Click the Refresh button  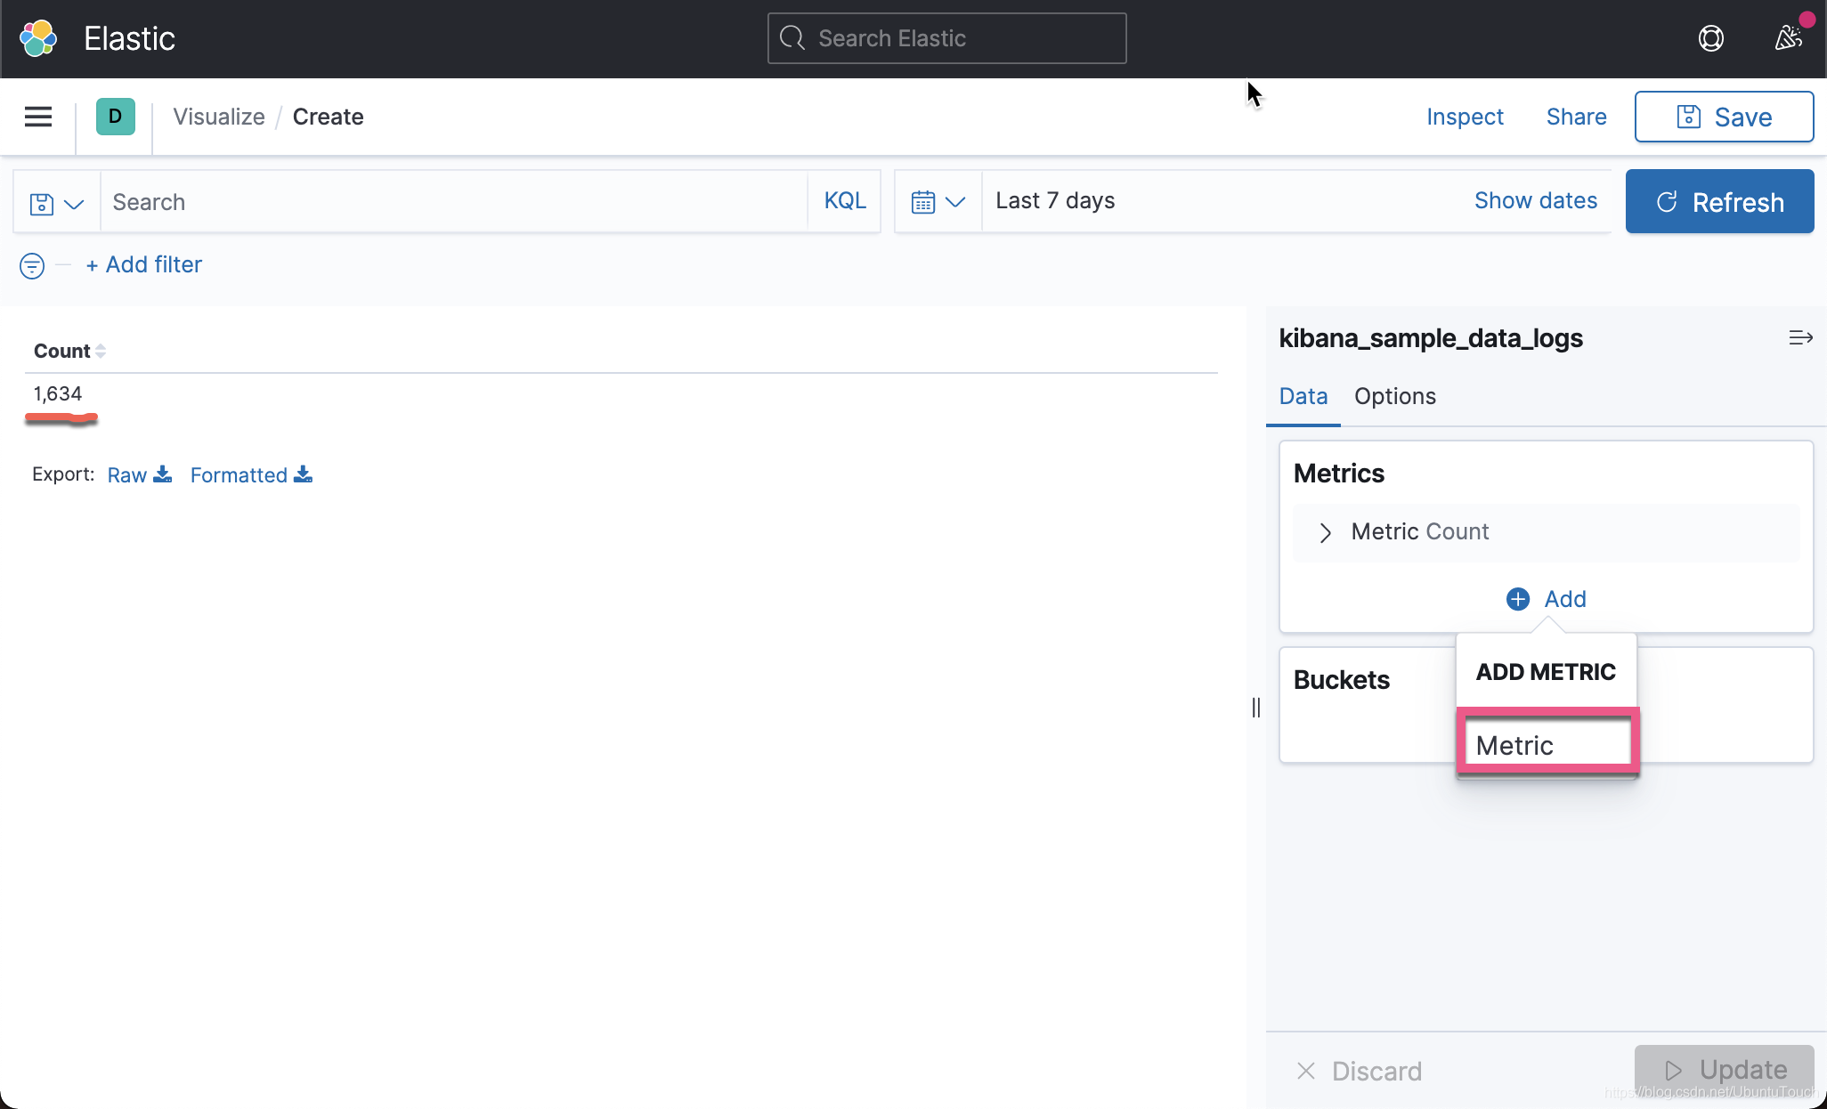1719,202
